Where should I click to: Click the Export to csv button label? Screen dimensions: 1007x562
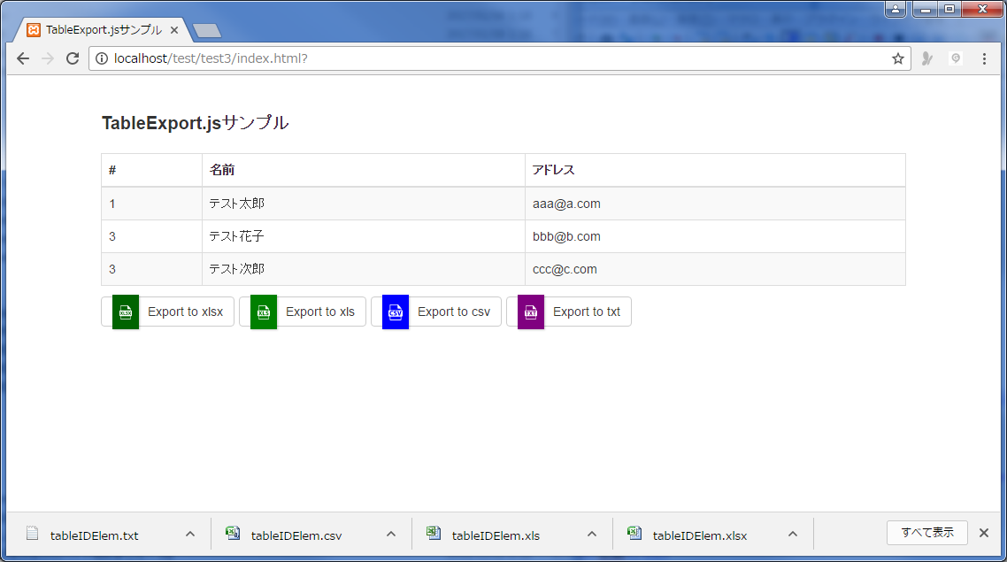pyautogui.click(x=454, y=312)
